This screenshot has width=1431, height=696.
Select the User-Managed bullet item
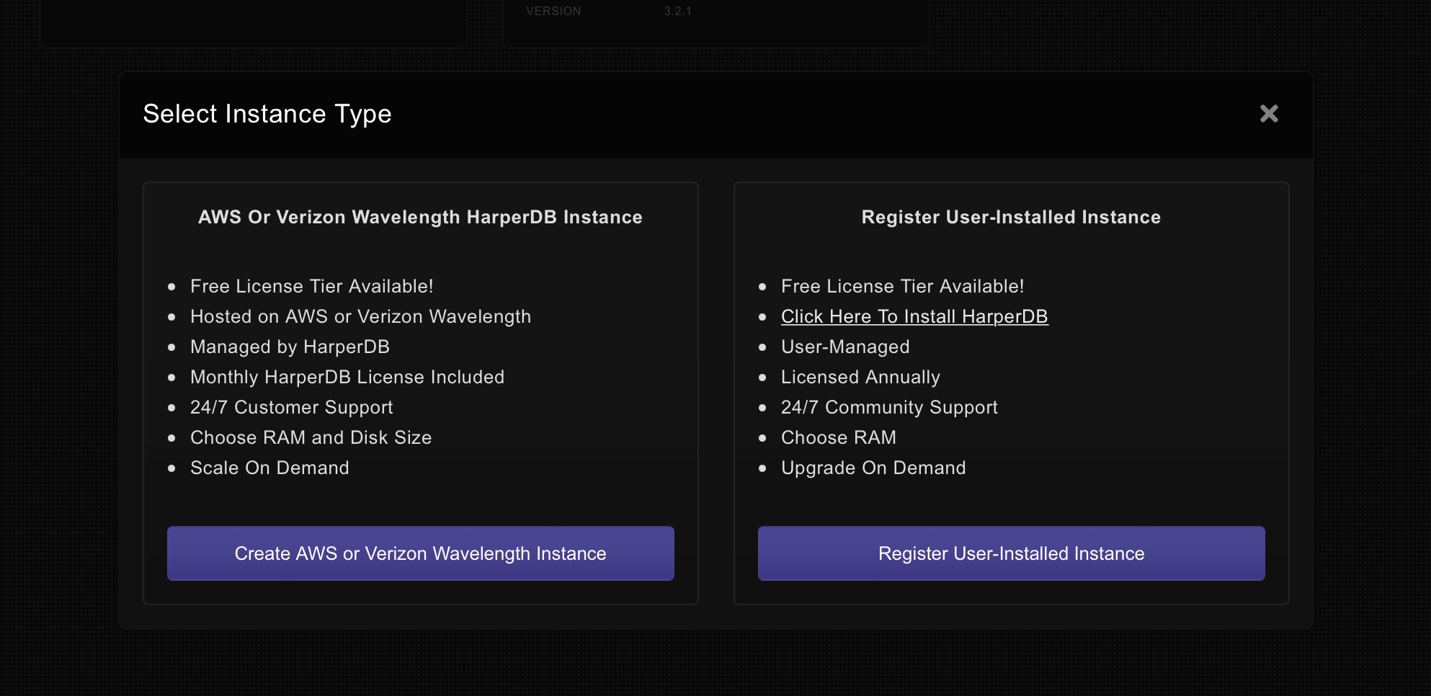click(845, 347)
